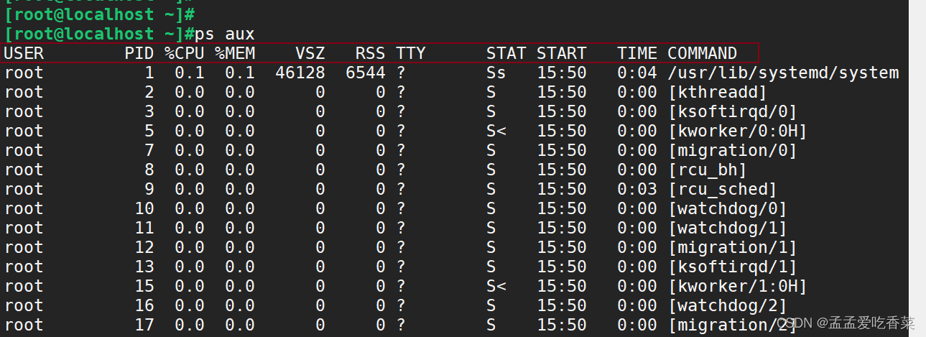This screenshot has height=337, width=926.
Task: Click START time 15:50 in rcu_bh row
Action: 562,170
